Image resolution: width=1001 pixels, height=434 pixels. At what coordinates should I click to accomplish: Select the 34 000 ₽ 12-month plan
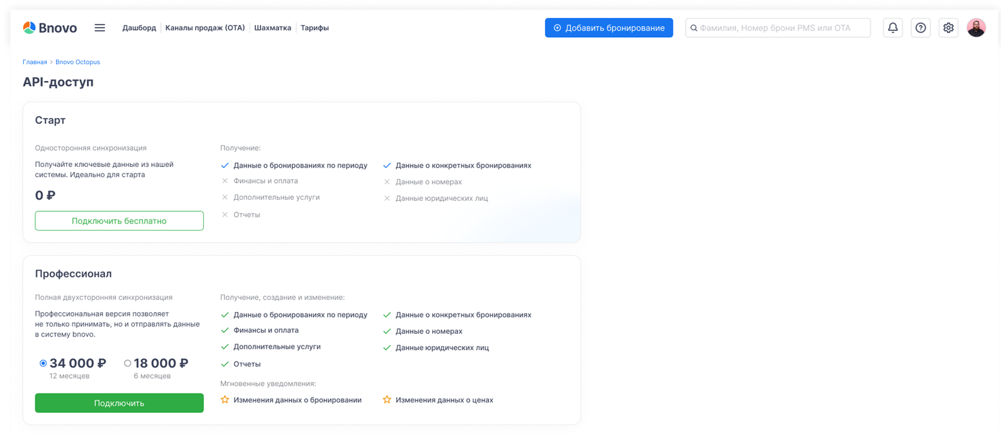coord(43,363)
